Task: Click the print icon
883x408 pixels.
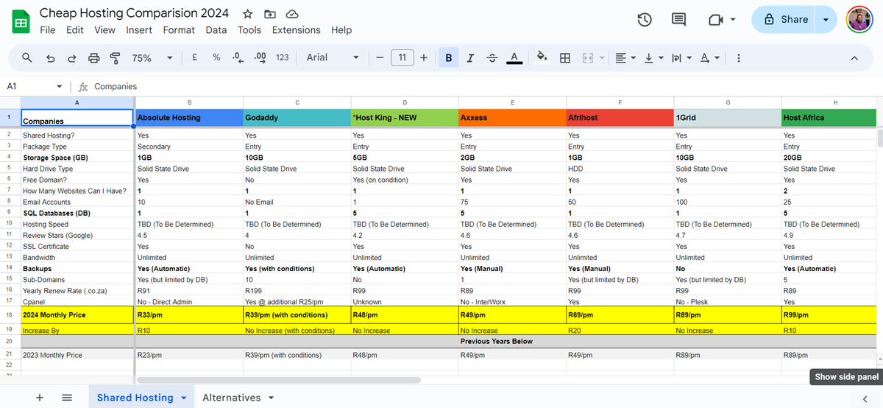Action: point(93,57)
